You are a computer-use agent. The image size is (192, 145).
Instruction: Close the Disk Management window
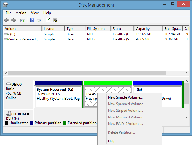(x=184, y=4)
